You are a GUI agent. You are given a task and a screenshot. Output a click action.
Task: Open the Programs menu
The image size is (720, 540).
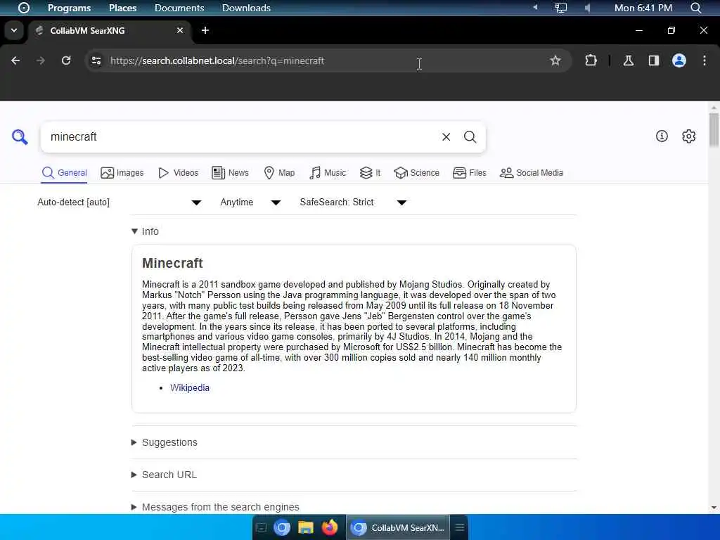70,8
